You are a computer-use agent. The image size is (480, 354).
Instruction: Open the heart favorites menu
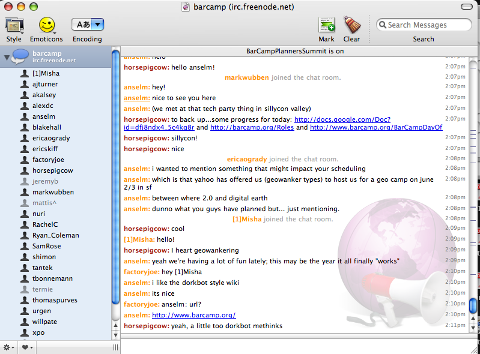(27, 347)
